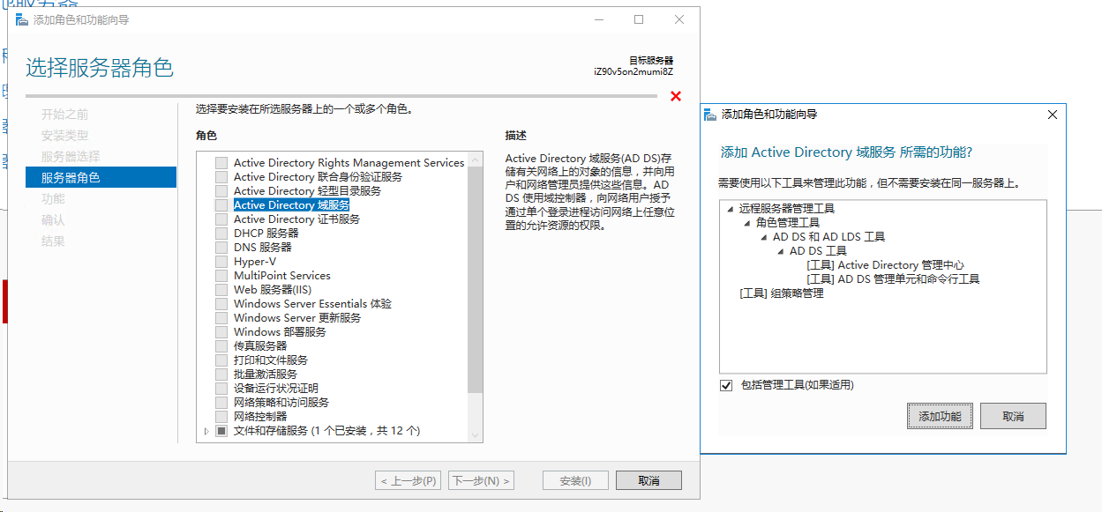Maximize the main wizard window

[x=639, y=19]
